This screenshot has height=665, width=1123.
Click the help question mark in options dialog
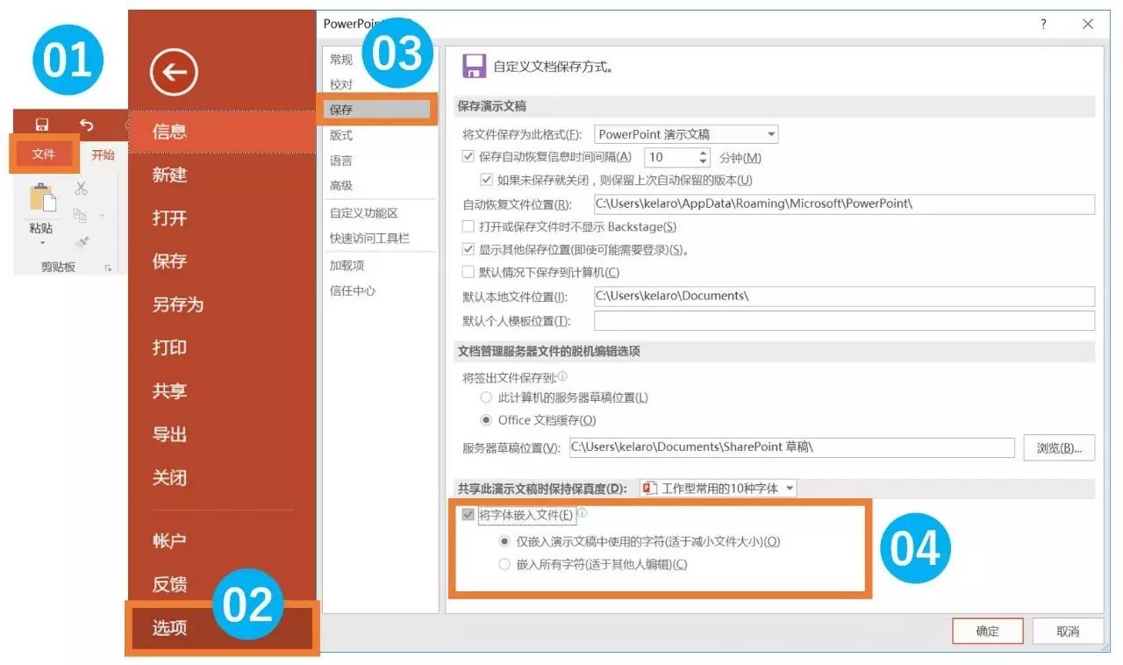1043,25
